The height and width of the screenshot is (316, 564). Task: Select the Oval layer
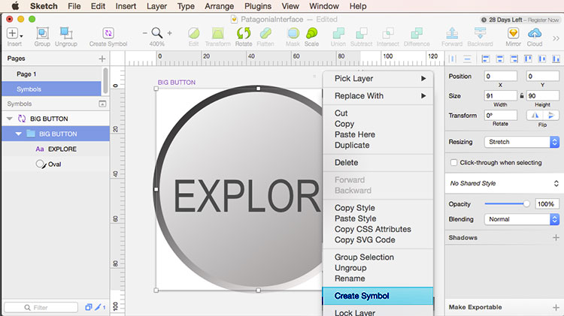(56, 164)
